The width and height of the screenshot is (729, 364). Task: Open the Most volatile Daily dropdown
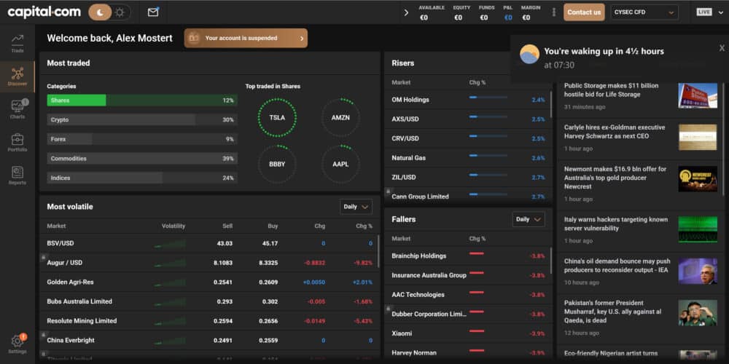(x=356, y=207)
